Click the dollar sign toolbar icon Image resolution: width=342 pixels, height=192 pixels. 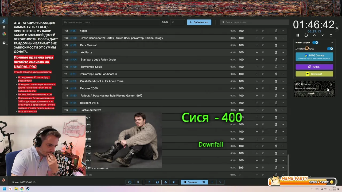138,182
